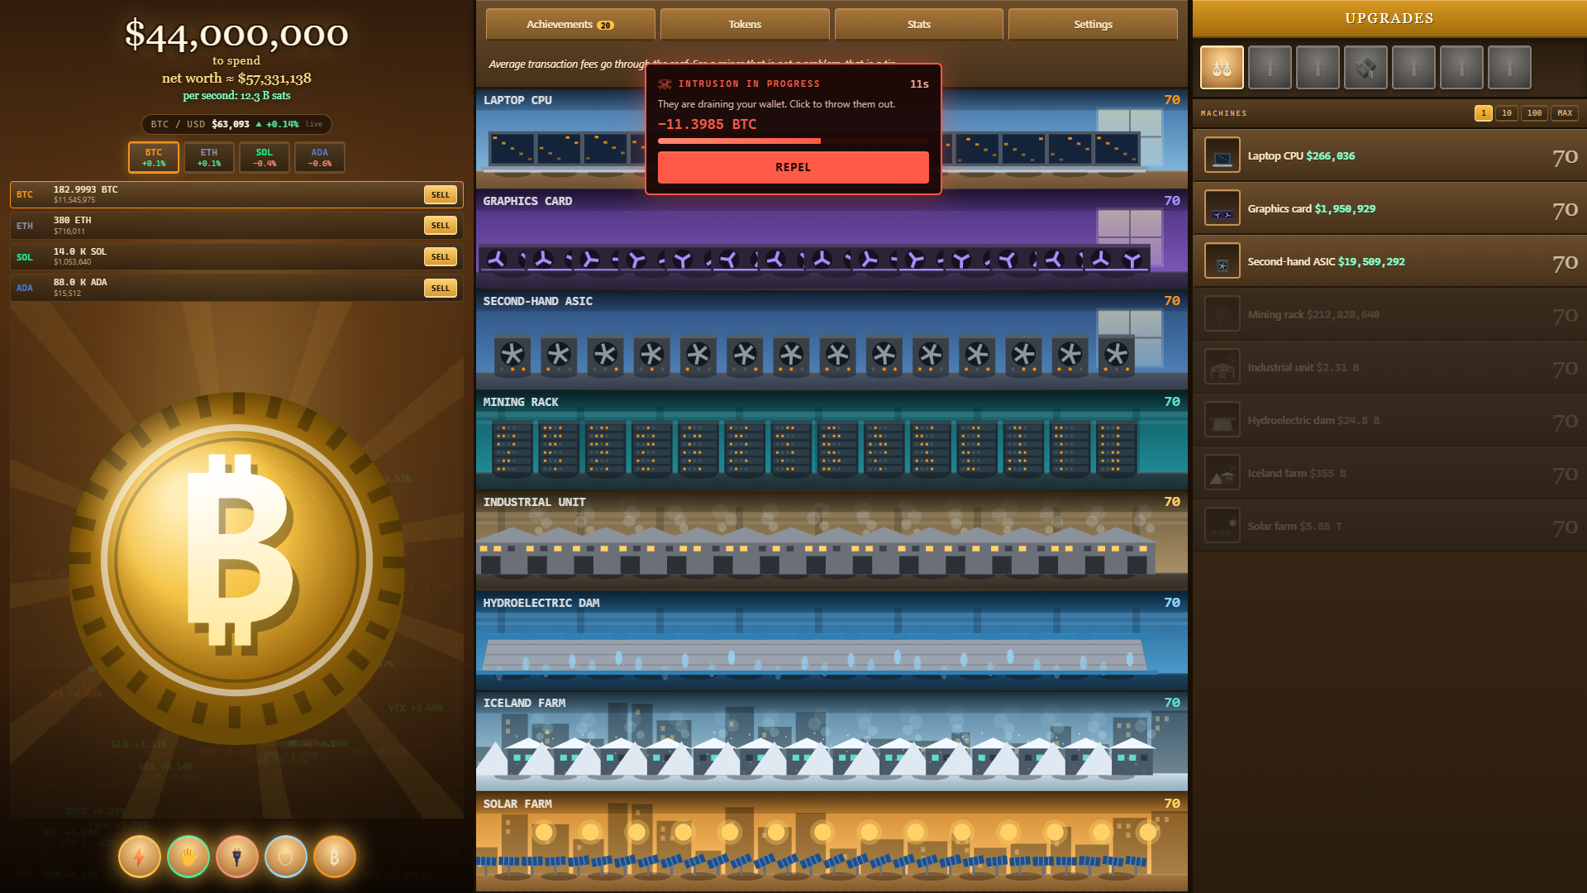Click the Graphics card machine icon
The width and height of the screenshot is (1587, 893).
coord(1222,208)
